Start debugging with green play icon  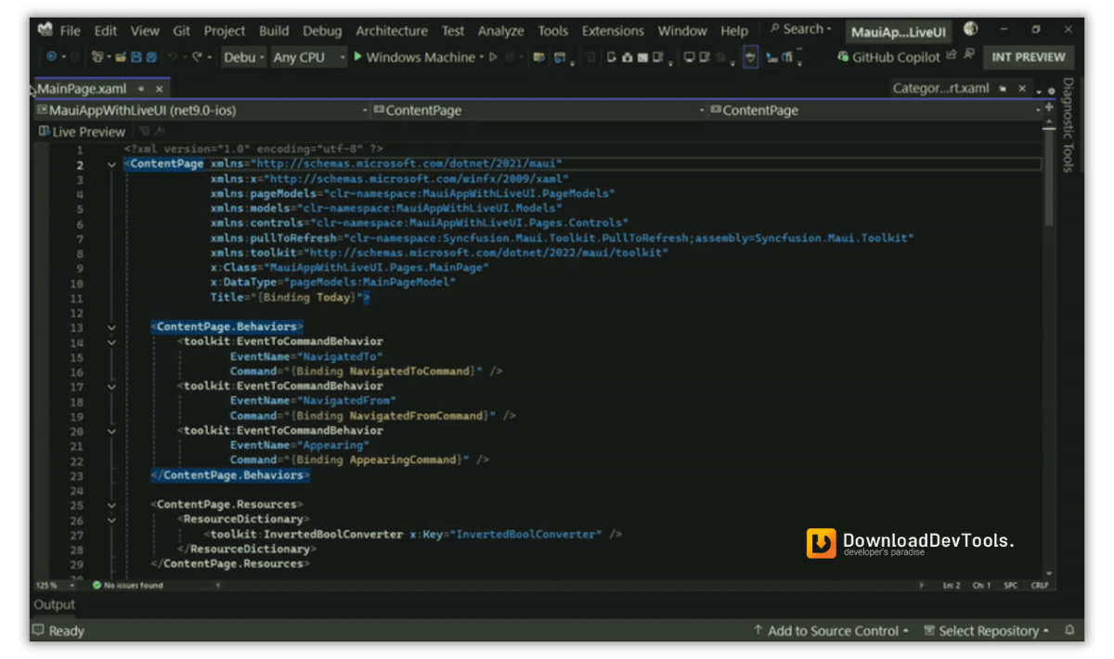point(357,58)
